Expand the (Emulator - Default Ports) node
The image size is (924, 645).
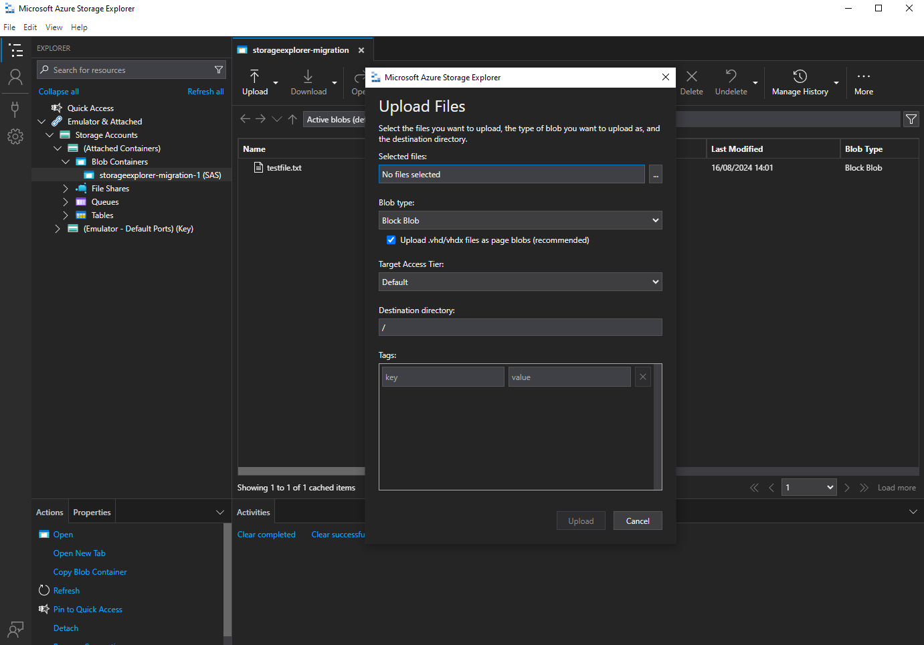coord(58,229)
